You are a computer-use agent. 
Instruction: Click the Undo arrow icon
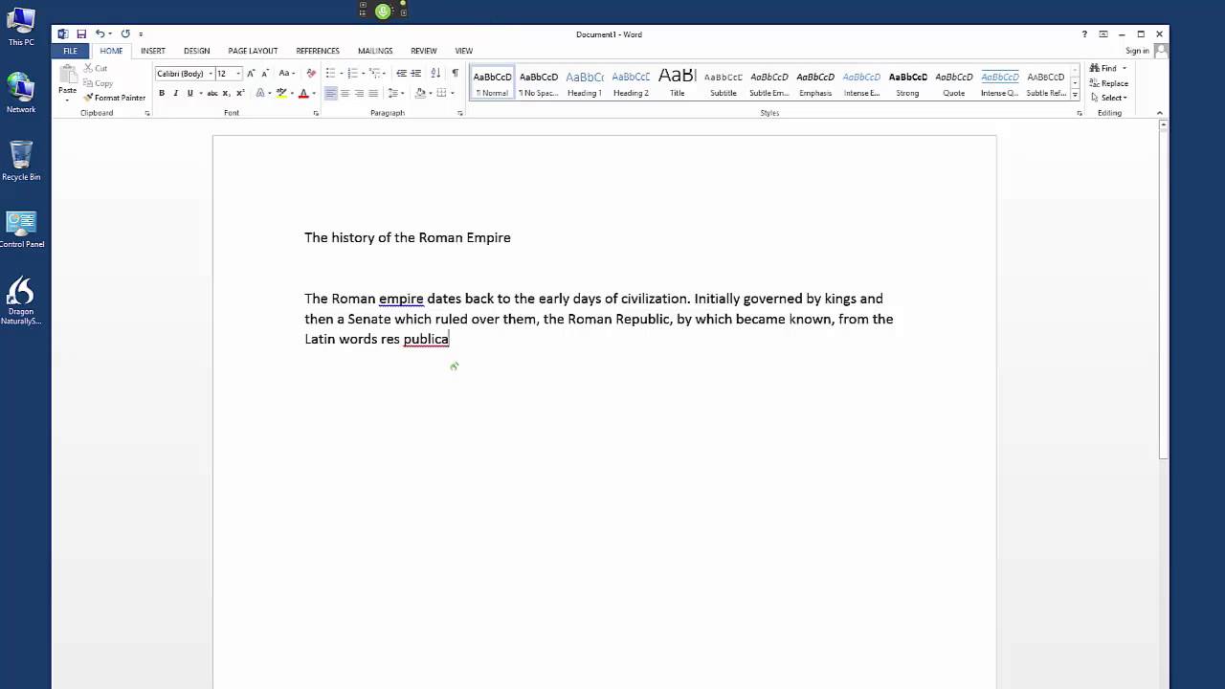[x=100, y=34]
